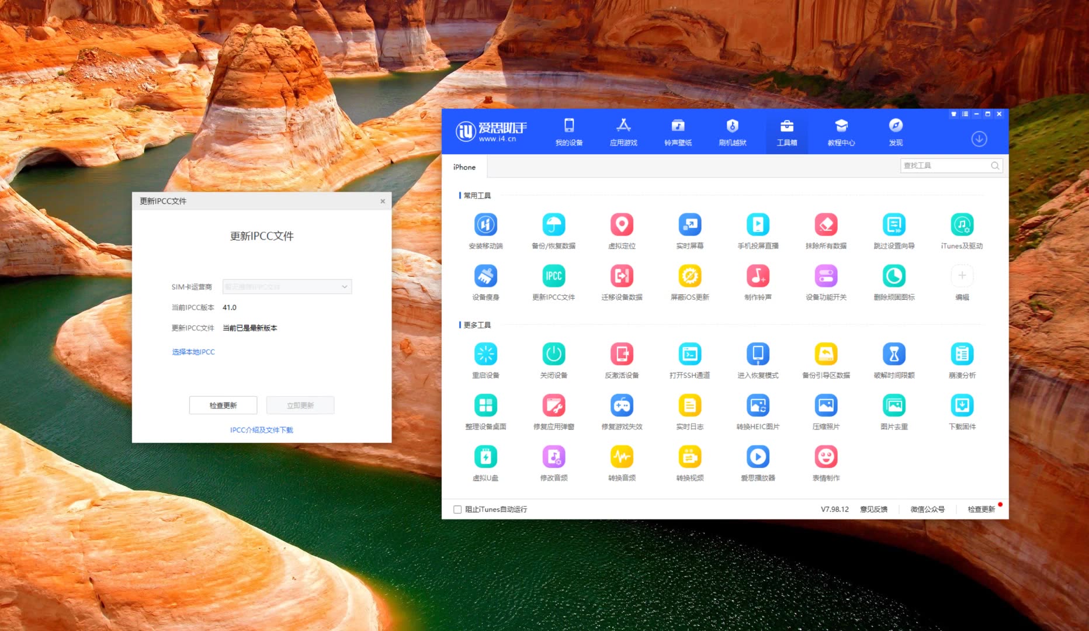Image resolution: width=1089 pixels, height=631 pixels.
Task: Open 屏蔽iOS更新 tool
Action: [690, 276]
